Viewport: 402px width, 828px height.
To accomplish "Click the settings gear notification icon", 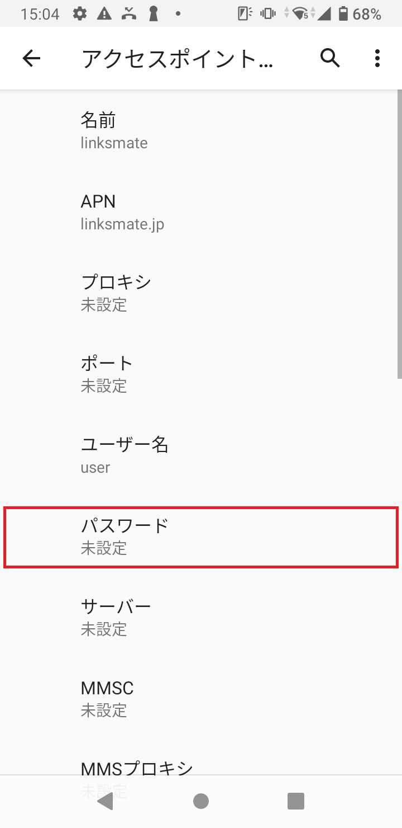I will [x=80, y=13].
